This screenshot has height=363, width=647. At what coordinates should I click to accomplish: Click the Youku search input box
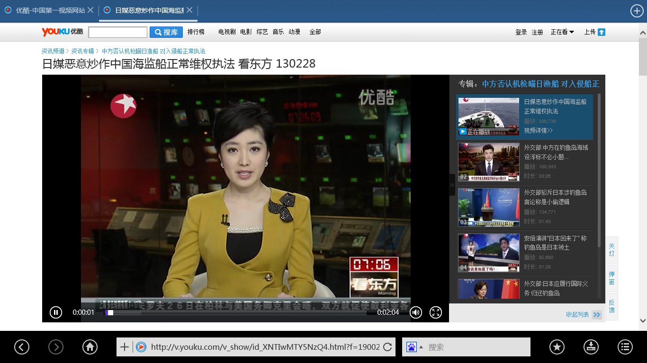point(117,32)
